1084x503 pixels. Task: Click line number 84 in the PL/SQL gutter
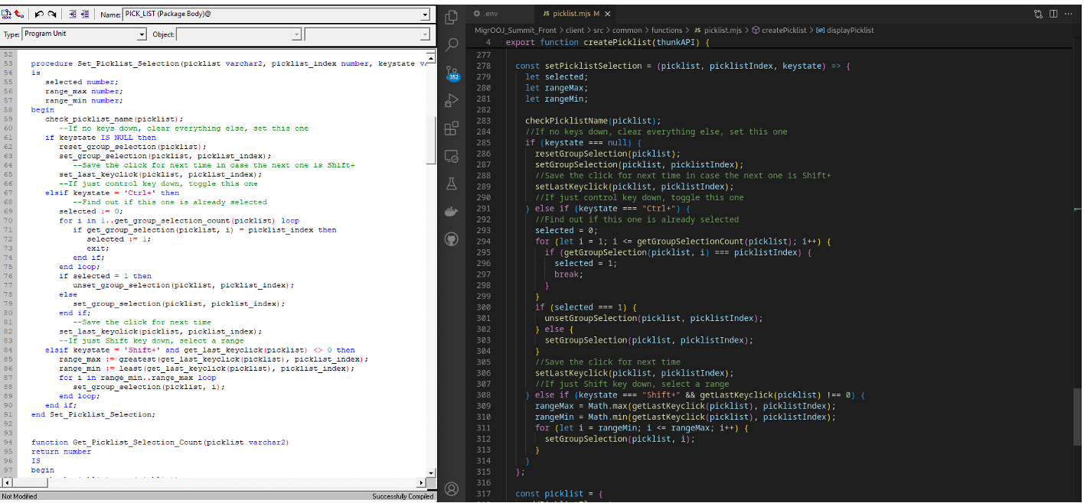point(9,350)
